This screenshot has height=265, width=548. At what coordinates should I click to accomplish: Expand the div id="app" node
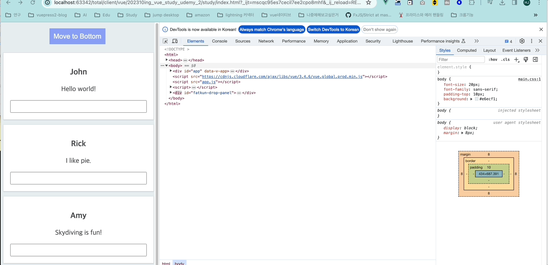(x=171, y=71)
